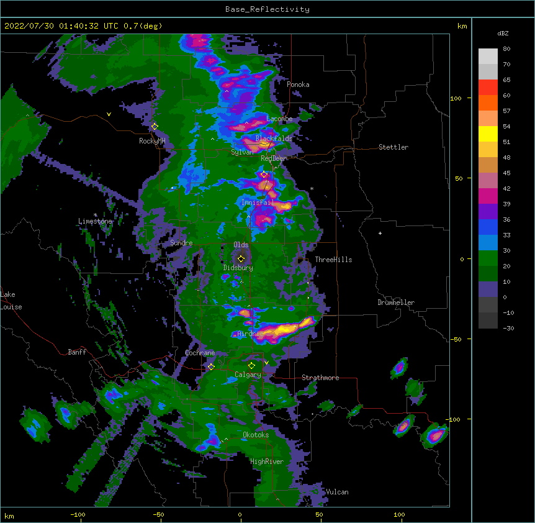This screenshot has height=523, width=535.
Task: Click the Stettler city label
Action: pos(393,147)
